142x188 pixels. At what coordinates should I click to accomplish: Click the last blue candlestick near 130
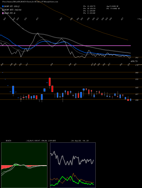tap(131, 100)
